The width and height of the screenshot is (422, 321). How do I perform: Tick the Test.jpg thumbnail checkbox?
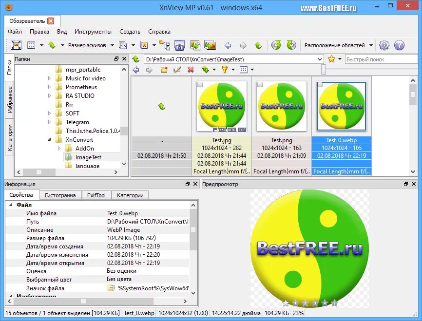(200, 85)
